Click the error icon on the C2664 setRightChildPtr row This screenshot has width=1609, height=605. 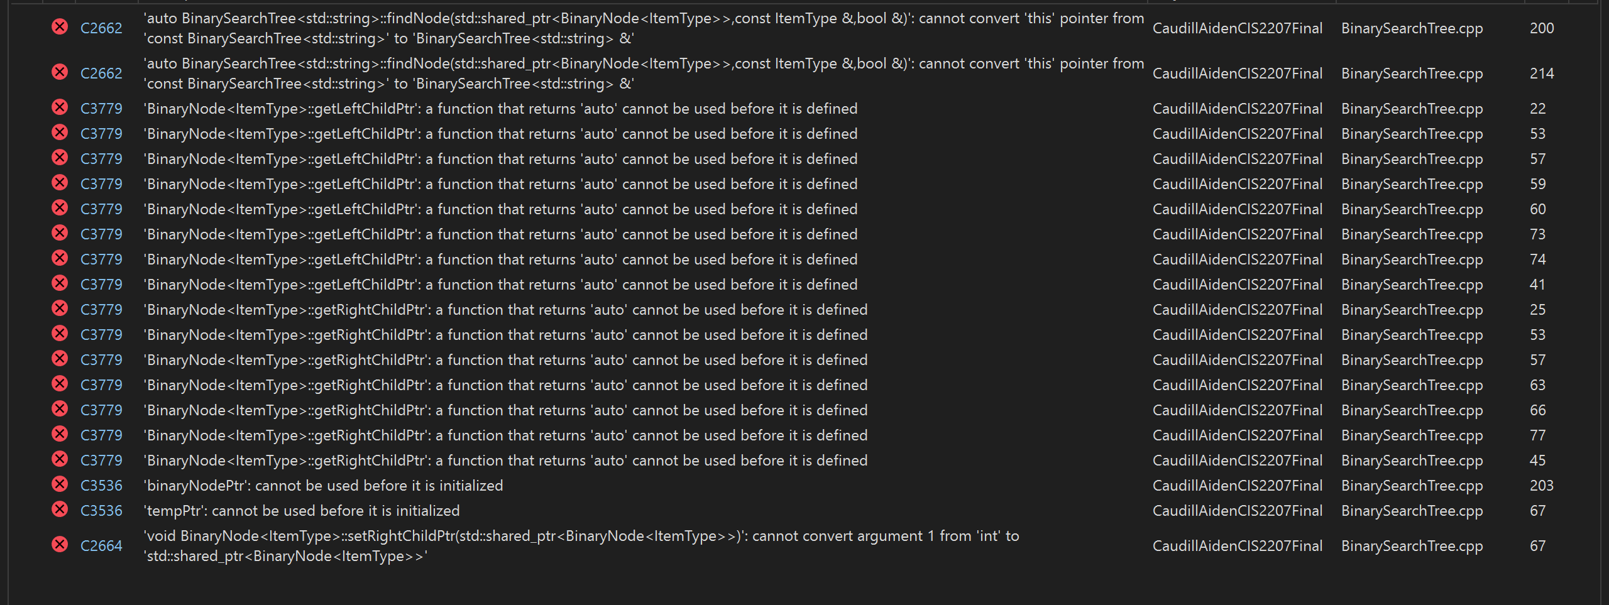(60, 545)
